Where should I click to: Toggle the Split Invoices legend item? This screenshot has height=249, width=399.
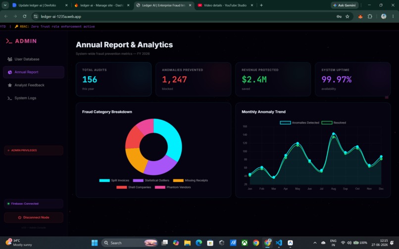point(114,180)
